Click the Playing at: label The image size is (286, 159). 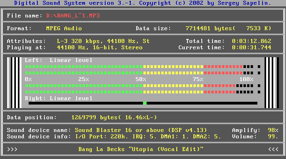[27, 47]
